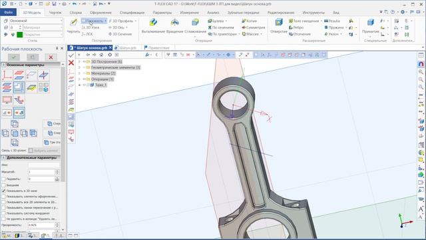Image resolution: width=426 pixels, height=240 pixels.
Task: Close the Шатун основа.grb document tab
Action: tap(110, 47)
